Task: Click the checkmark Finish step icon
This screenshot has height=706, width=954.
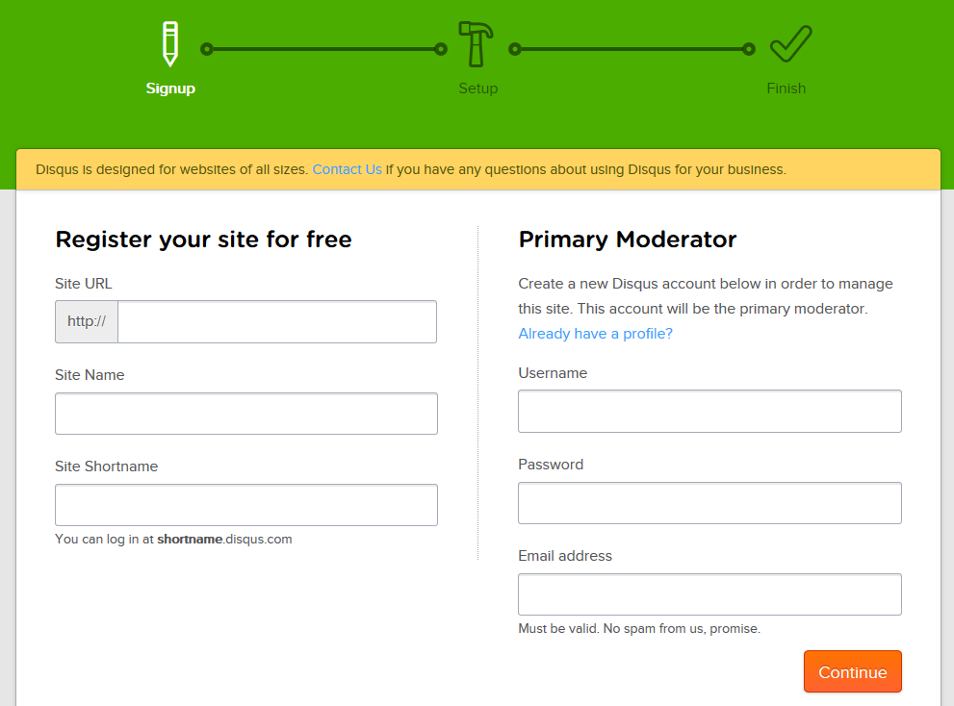Action: (x=789, y=43)
